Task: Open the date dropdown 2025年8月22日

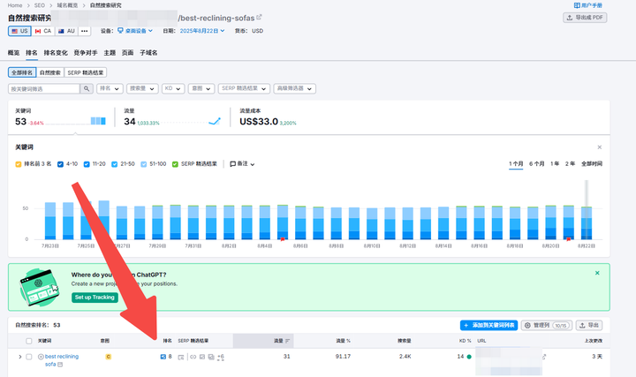Action: (202, 31)
